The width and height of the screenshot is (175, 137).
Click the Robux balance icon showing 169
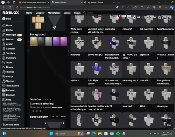134,17
